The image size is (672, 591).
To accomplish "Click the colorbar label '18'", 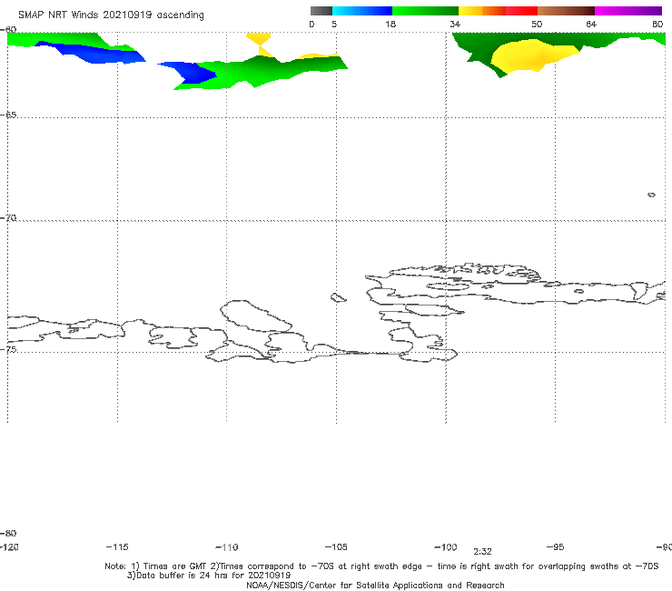I will click(x=390, y=24).
